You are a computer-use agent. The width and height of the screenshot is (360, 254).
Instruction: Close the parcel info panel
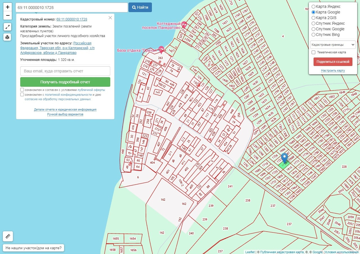click(x=110, y=18)
